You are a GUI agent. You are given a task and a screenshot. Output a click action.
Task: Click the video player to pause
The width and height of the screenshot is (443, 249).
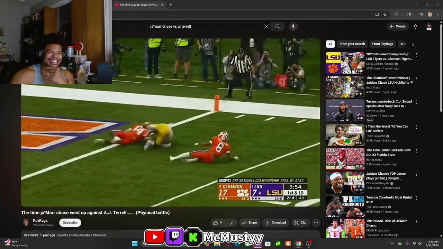[171, 122]
